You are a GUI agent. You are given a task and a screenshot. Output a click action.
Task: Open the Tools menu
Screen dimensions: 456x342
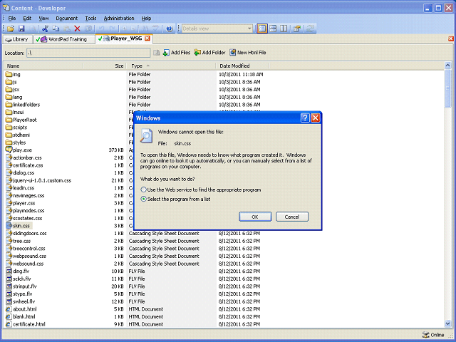pos(90,19)
